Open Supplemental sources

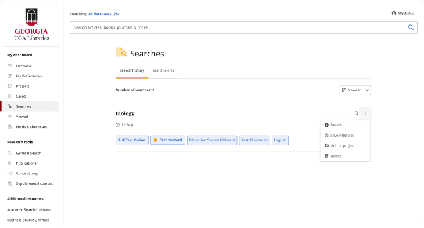coord(34,184)
